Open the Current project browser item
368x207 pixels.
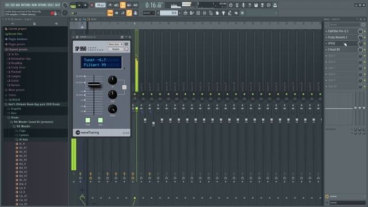(x=17, y=29)
